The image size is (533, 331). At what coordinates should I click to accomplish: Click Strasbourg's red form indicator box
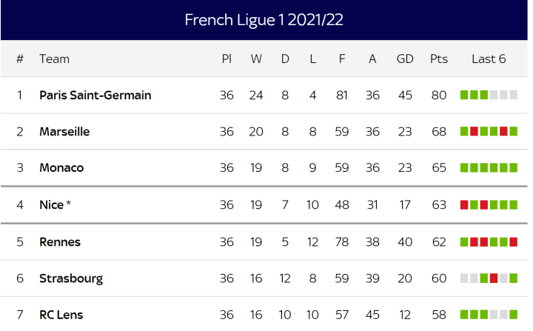pyautogui.click(x=493, y=278)
